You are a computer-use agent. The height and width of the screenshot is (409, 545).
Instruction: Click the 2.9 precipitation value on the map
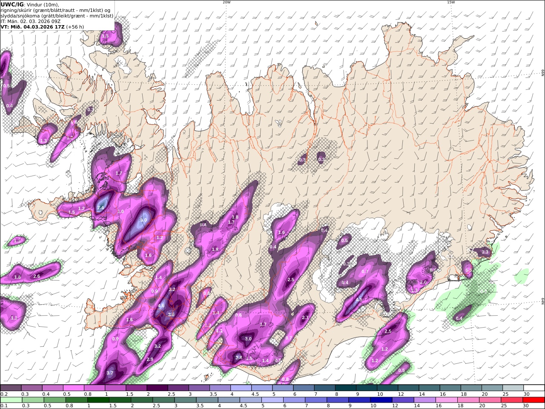pyautogui.click(x=150, y=359)
